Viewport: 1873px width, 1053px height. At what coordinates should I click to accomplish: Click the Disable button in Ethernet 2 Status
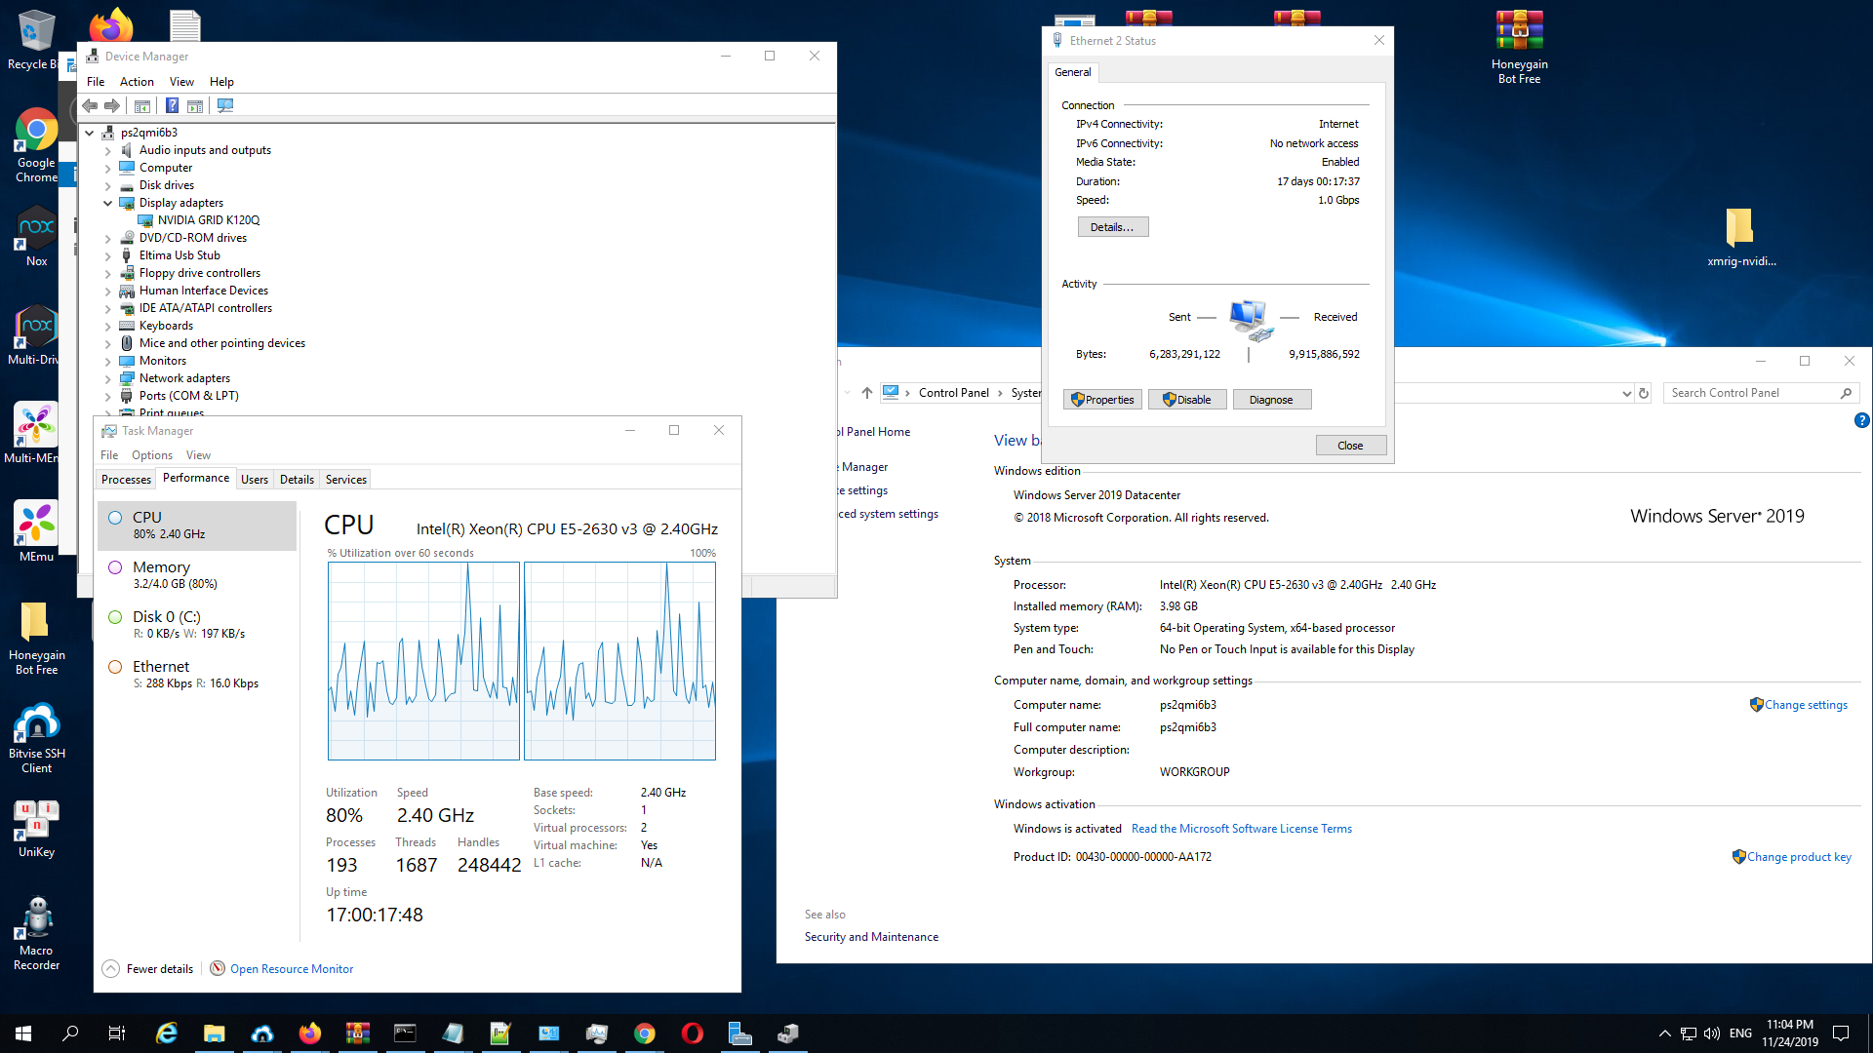[x=1186, y=400]
